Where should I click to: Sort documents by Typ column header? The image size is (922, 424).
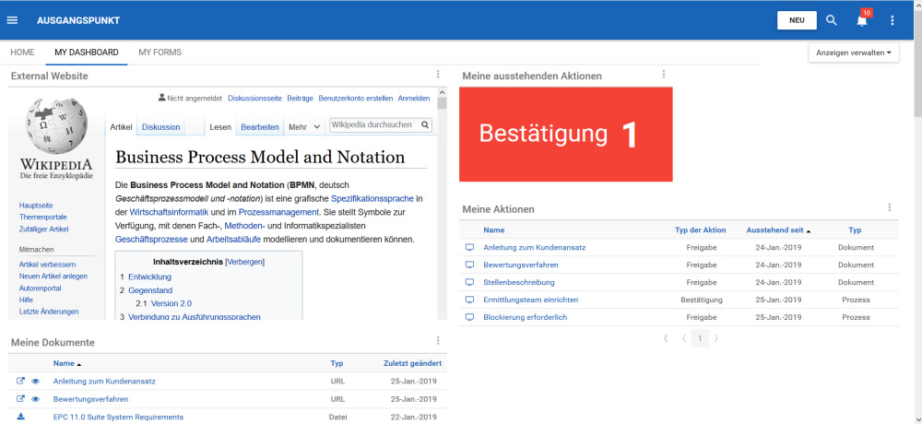(337, 363)
